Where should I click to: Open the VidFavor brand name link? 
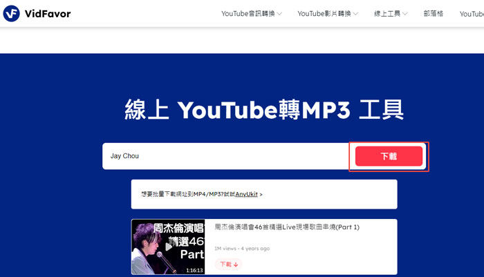click(48, 14)
